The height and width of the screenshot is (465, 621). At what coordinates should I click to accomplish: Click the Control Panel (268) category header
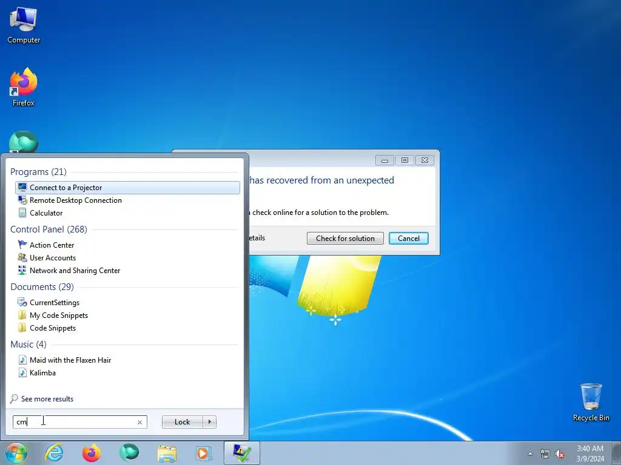coord(49,229)
